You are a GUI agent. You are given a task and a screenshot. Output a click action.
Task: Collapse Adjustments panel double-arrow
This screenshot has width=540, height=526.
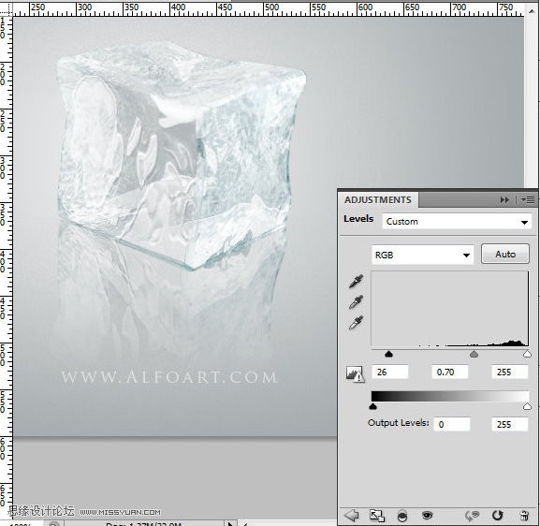504,199
